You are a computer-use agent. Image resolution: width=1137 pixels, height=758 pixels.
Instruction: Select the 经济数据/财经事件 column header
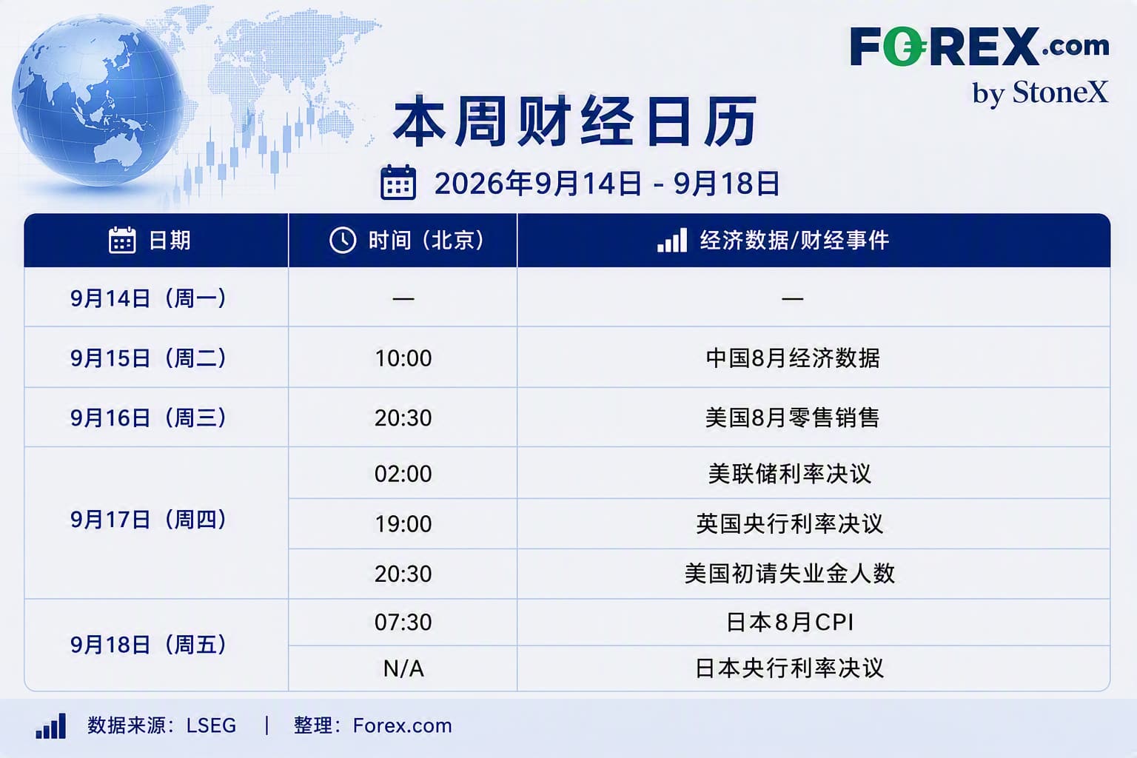point(814,240)
